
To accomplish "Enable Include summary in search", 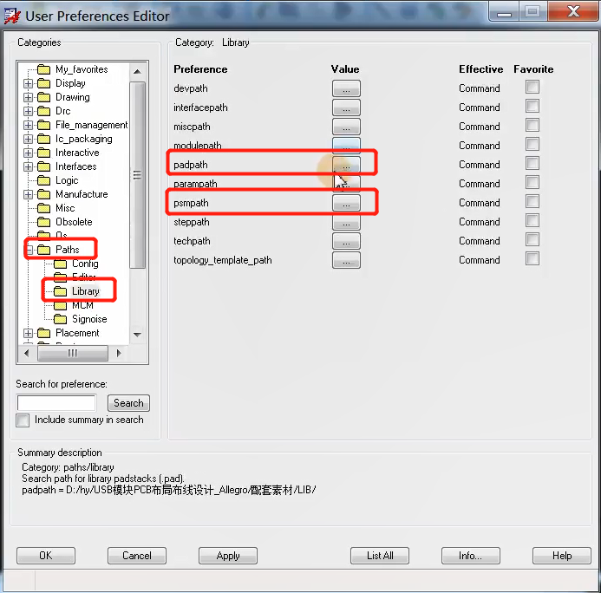I will tap(23, 420).
